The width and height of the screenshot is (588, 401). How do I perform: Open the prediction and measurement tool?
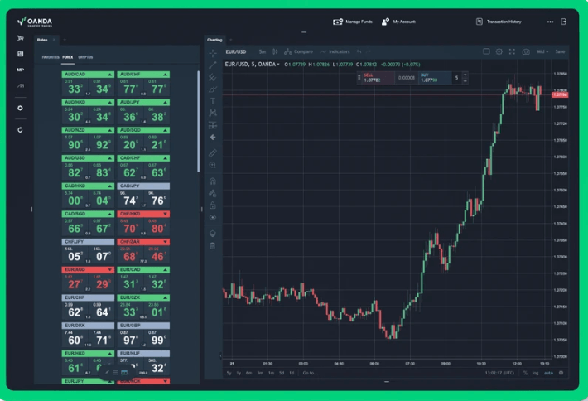(213, 125)
